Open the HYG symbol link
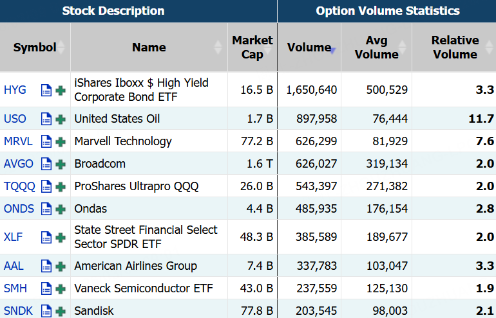496x318 pixels. 15,90
